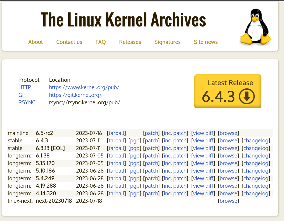The height and width of the screenshot is (221, 284).
Task: Select text rsync://rsync.kernel.org/pub/
Action: pyautogui.click(x=84, y=102)
